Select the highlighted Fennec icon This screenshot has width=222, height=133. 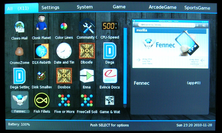pyautogui.click(x=20, y=100)
